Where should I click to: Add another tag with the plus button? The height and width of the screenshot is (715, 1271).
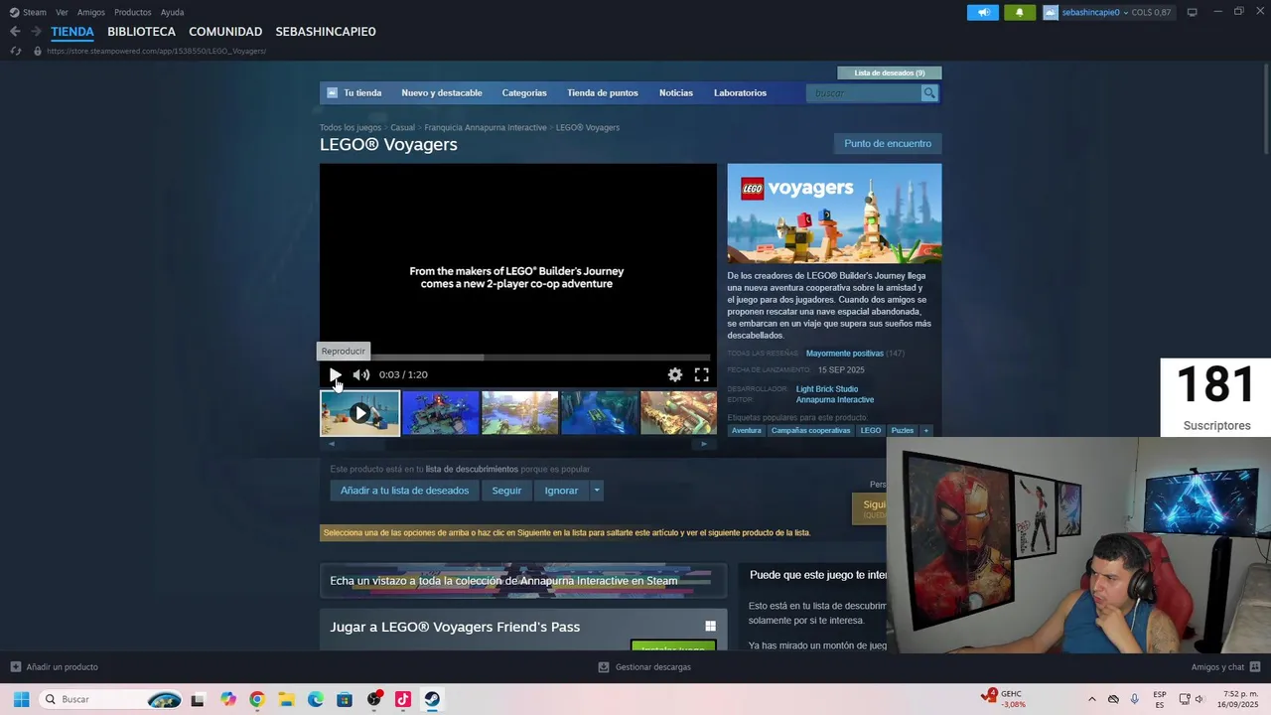pyautogui.click(x=925, y=431)
